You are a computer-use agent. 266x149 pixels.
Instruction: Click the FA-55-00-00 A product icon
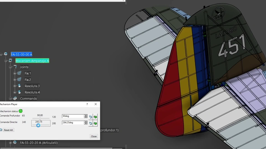6,54
